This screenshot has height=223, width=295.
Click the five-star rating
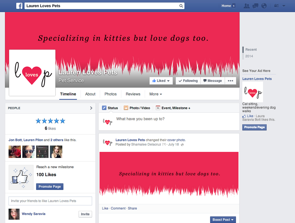tap(50, 121)
